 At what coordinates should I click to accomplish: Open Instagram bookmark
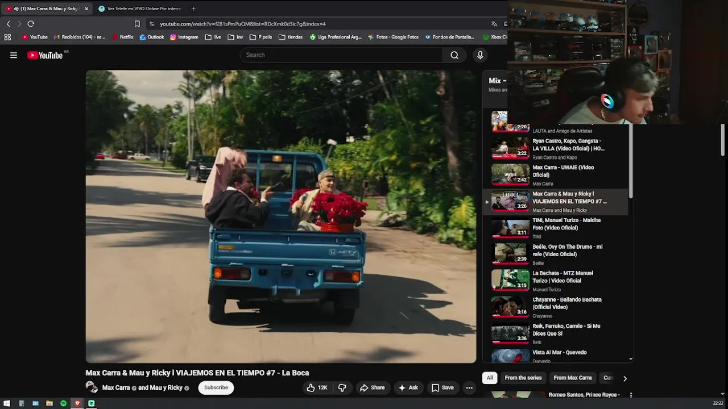(184, 37)
